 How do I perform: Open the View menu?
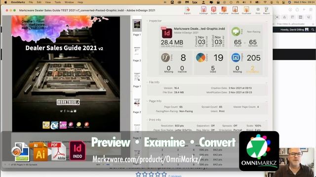tap(48, 2)
